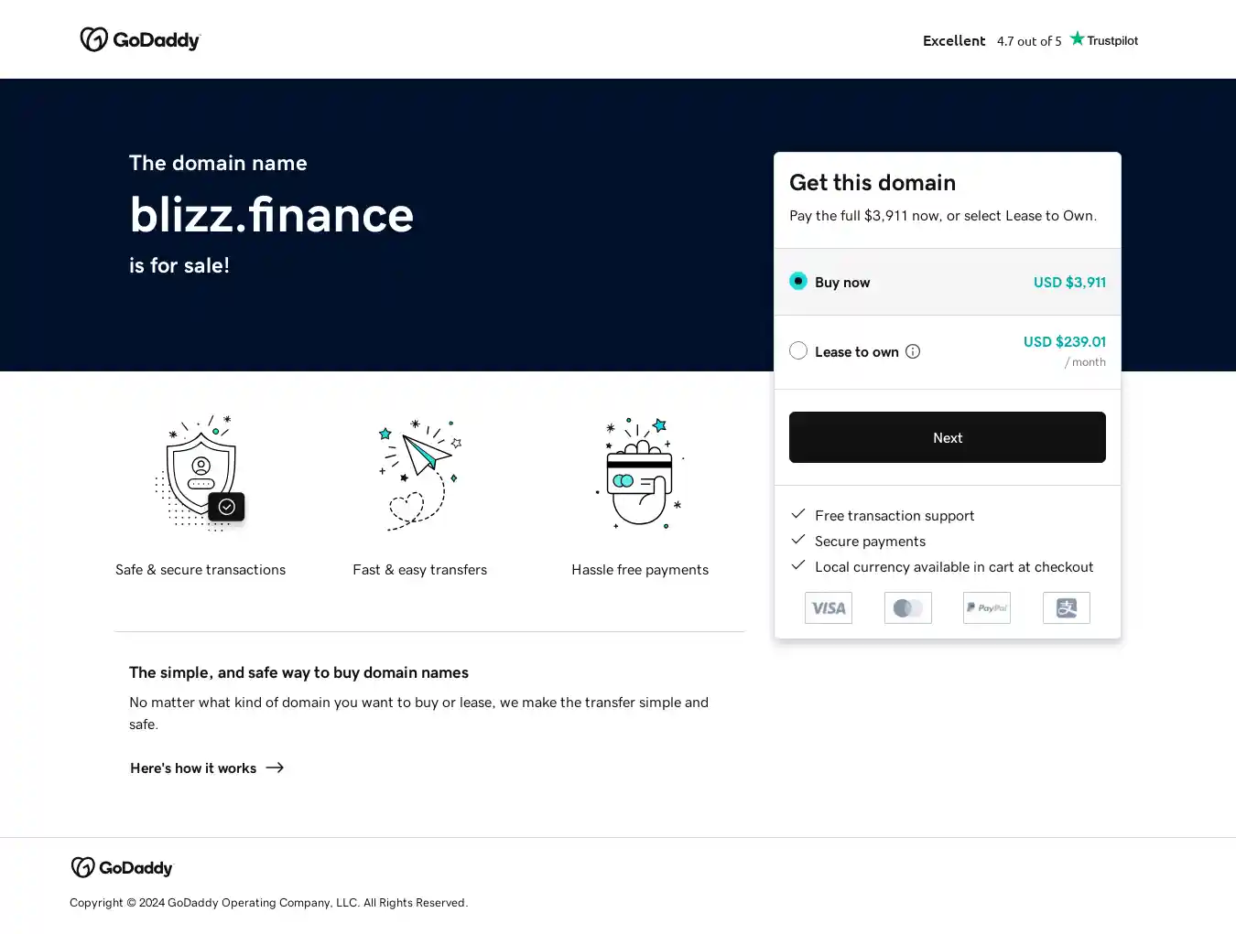Click the credit card payments illustration
The width and height of the screenshot is (1236, 934).
[x=640, y=473]
